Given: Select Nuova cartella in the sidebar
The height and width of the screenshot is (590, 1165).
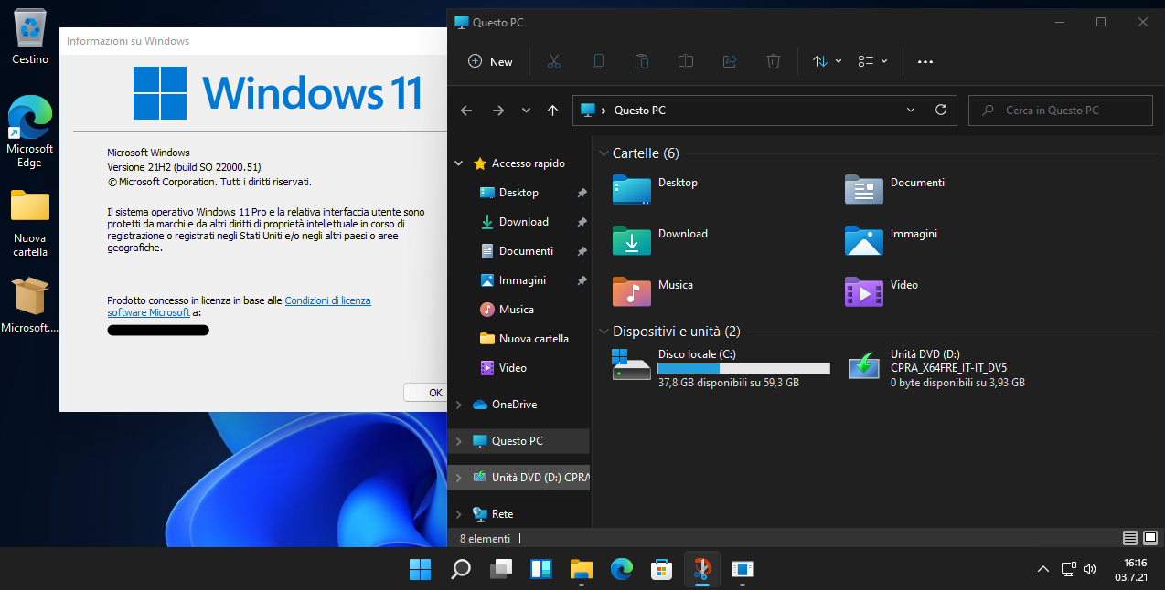Looking at the screenshot, I should [534, 339].
